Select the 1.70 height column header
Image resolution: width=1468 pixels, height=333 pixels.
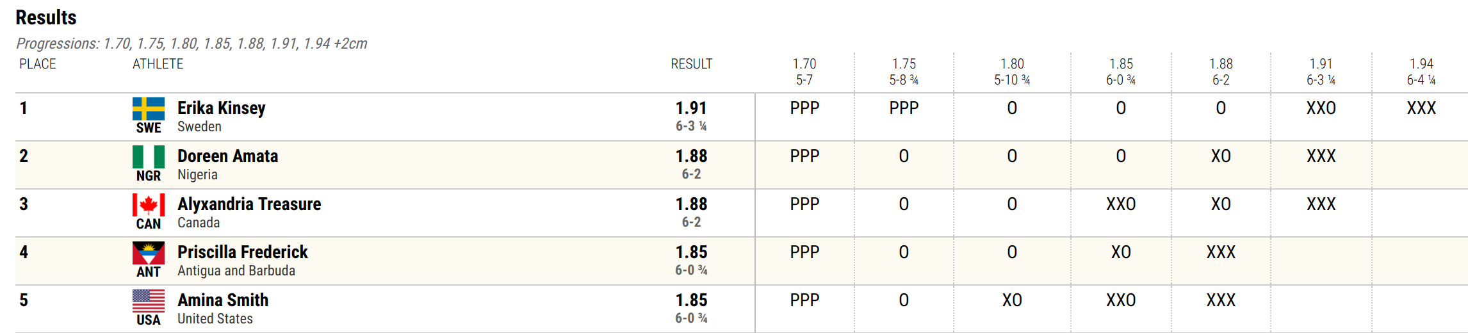[x=804, y=72]
